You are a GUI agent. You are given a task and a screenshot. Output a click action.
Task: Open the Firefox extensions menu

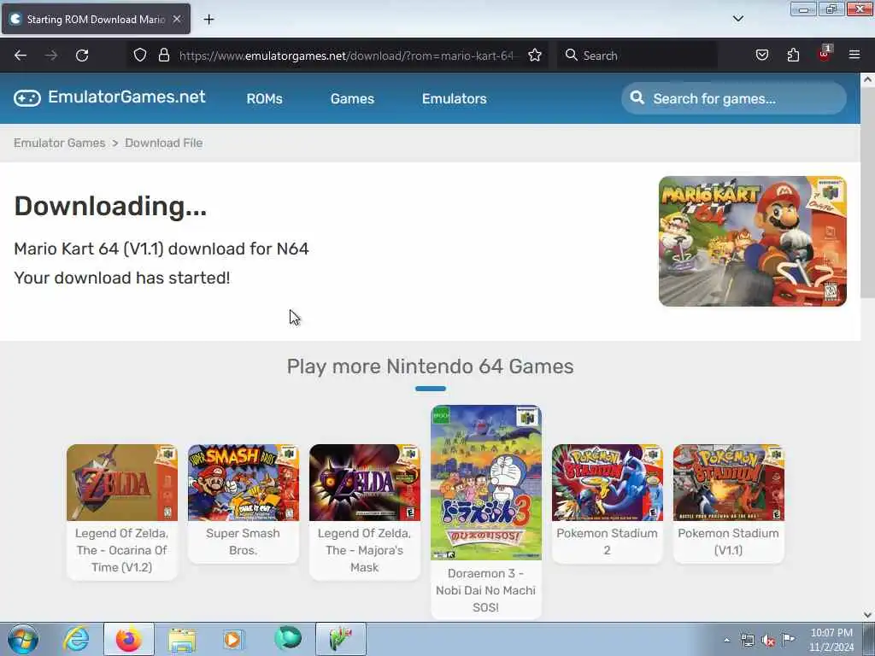pos(793,55)
